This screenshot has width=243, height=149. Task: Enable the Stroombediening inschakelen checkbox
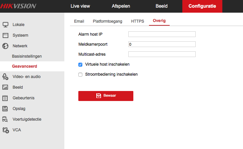pos(80,75)
